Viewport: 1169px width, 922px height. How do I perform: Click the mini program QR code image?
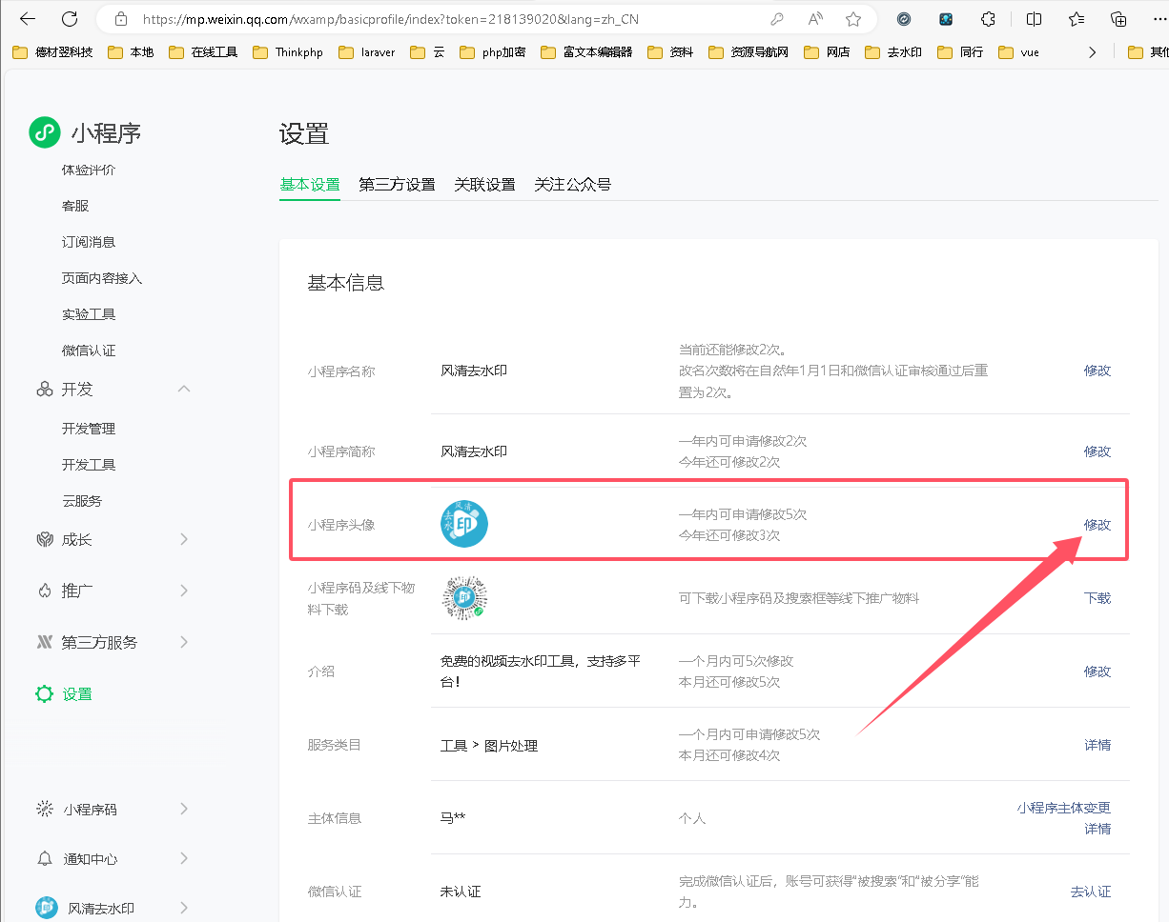[x=464, y=597]
